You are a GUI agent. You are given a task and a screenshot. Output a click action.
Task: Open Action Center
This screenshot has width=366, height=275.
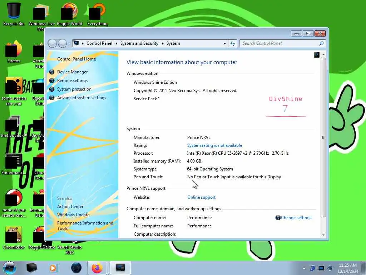[x=70, y=207]
